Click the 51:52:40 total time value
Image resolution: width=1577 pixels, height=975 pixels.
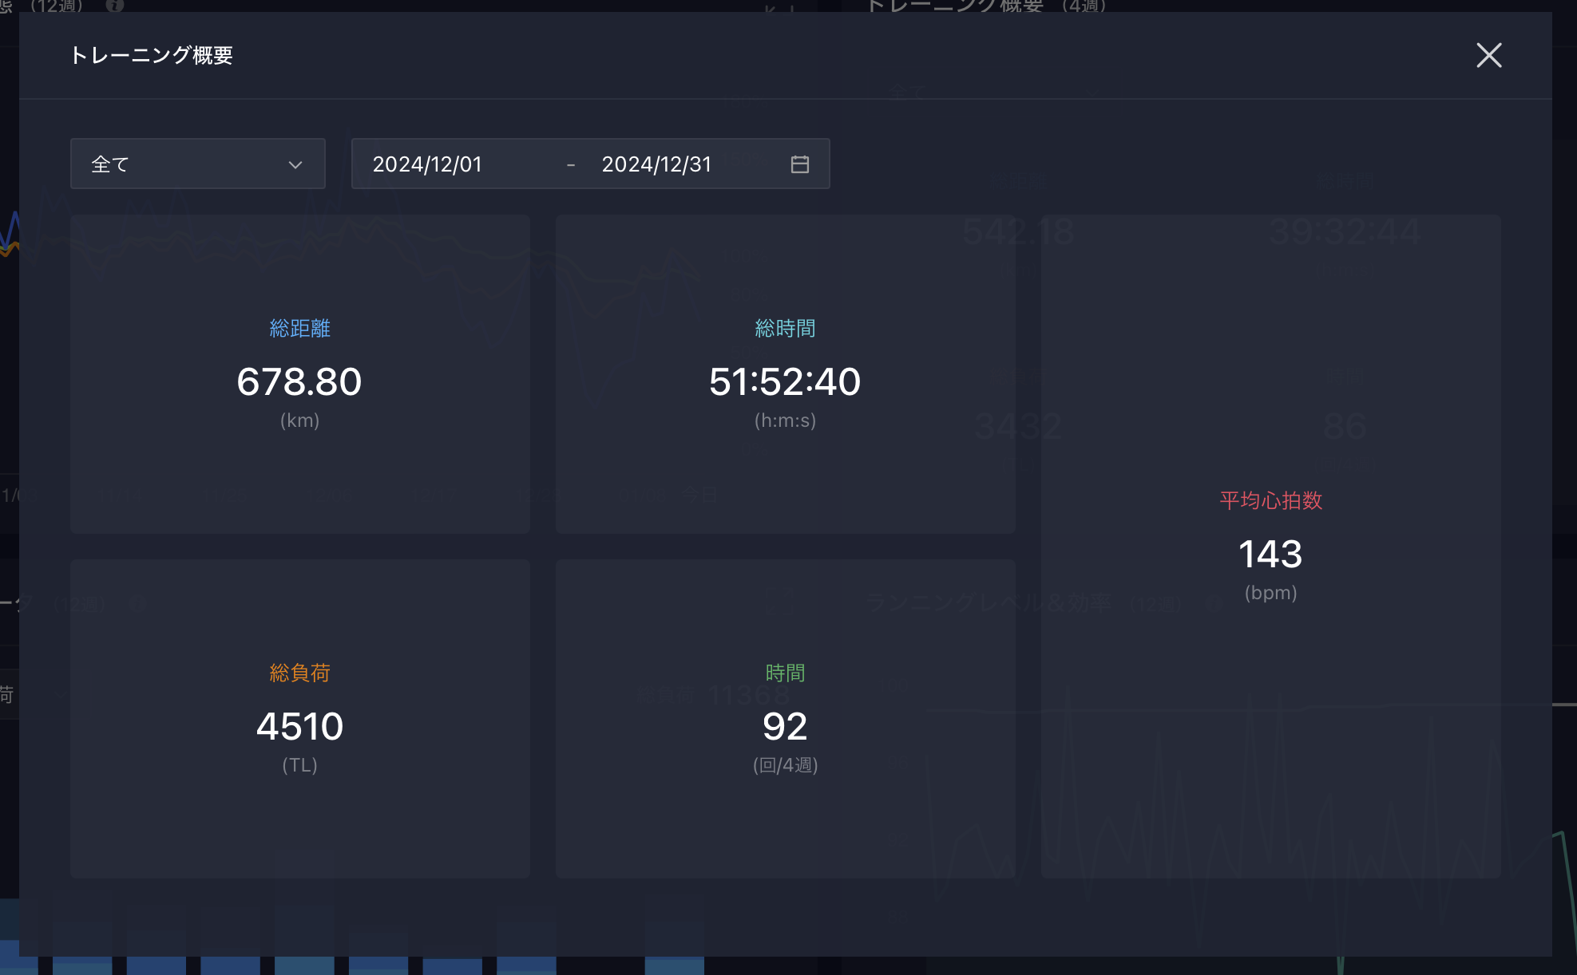[785, 381]
